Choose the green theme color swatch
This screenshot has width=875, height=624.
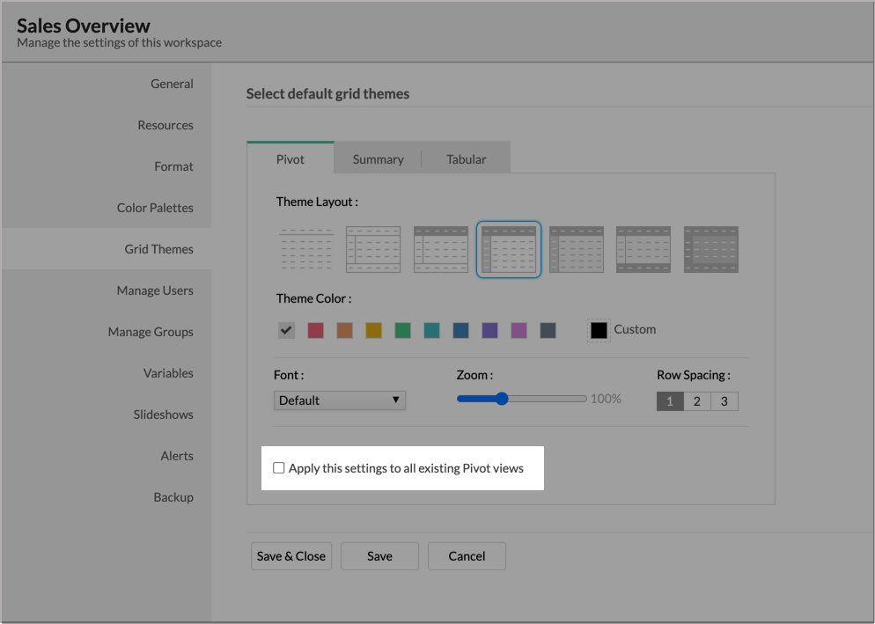(x=402, y=330)
